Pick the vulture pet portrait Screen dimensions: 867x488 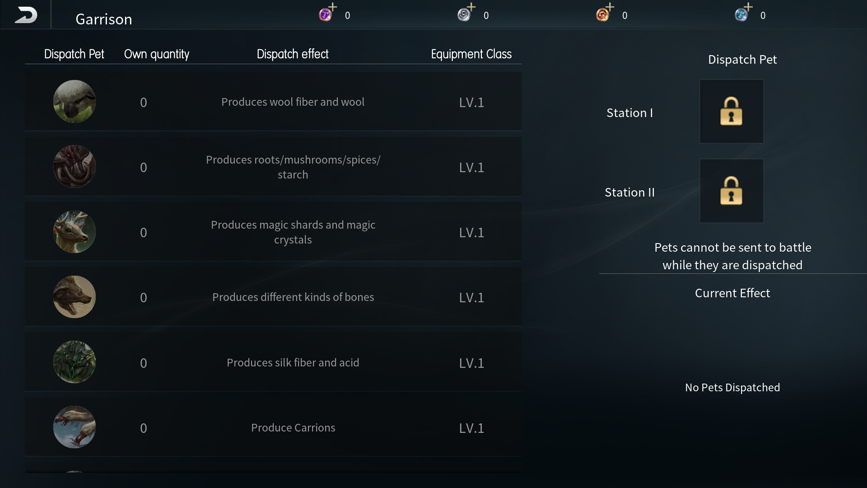tap(75, 427)
